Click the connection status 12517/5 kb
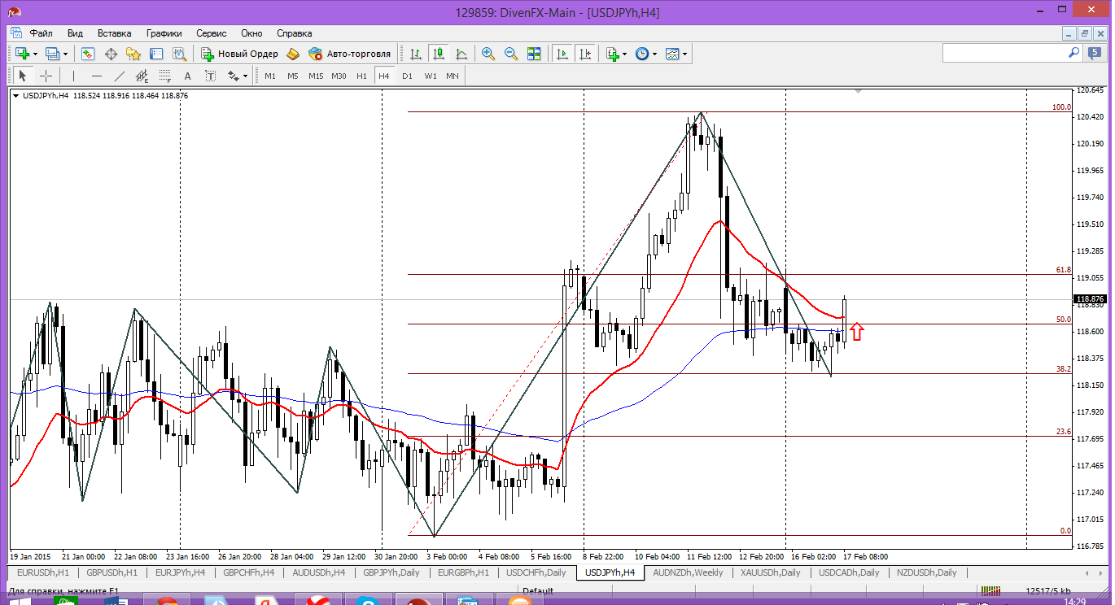This screenshot has height=605, width=1115. 1048,591
